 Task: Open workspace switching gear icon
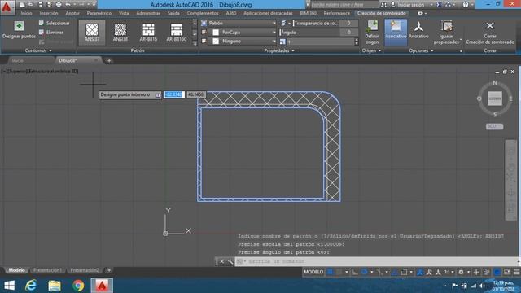click(x=461, y=272)
